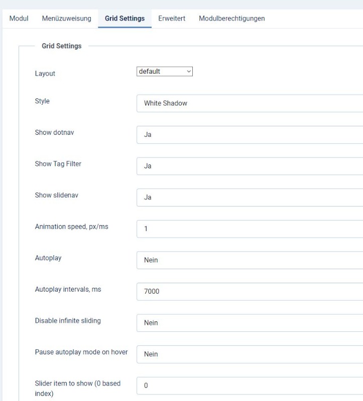Image resolution: width=363 pixels, height=401 pixels.
Task: Toggle the Autoplay Nein selector
Action: pyautogui.click(x=250, y=260)
